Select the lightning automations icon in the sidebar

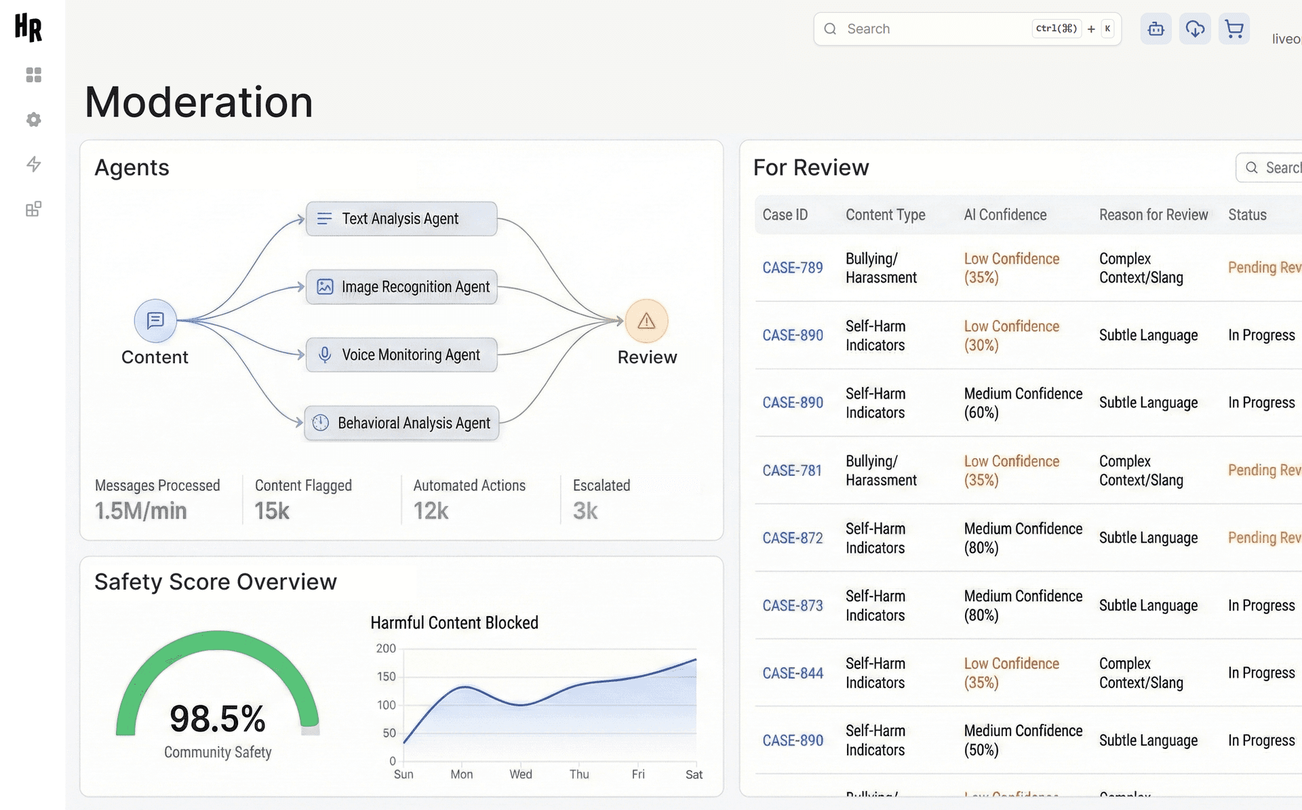[x=33, y=164]
